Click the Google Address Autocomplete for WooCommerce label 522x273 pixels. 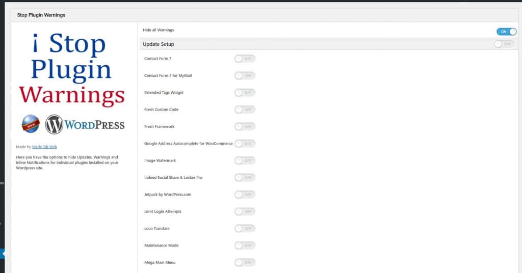coord(189,144)
